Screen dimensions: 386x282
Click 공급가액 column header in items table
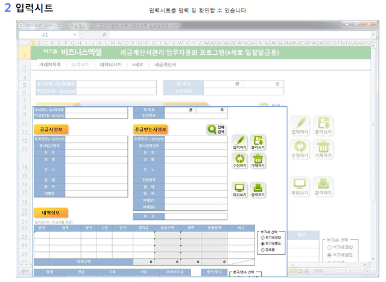[167, 228]
